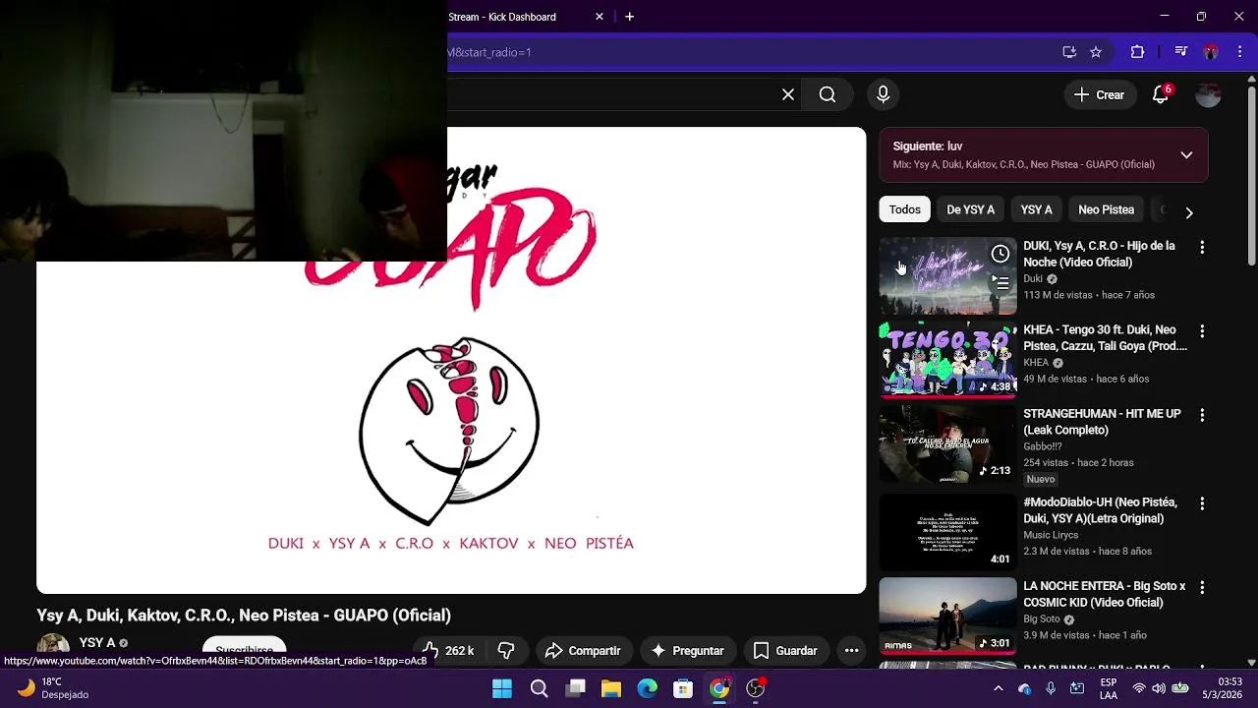This screenshot has width=1258, height=708.
Task: Clear the search box with the X
Action: click(788, 94)
